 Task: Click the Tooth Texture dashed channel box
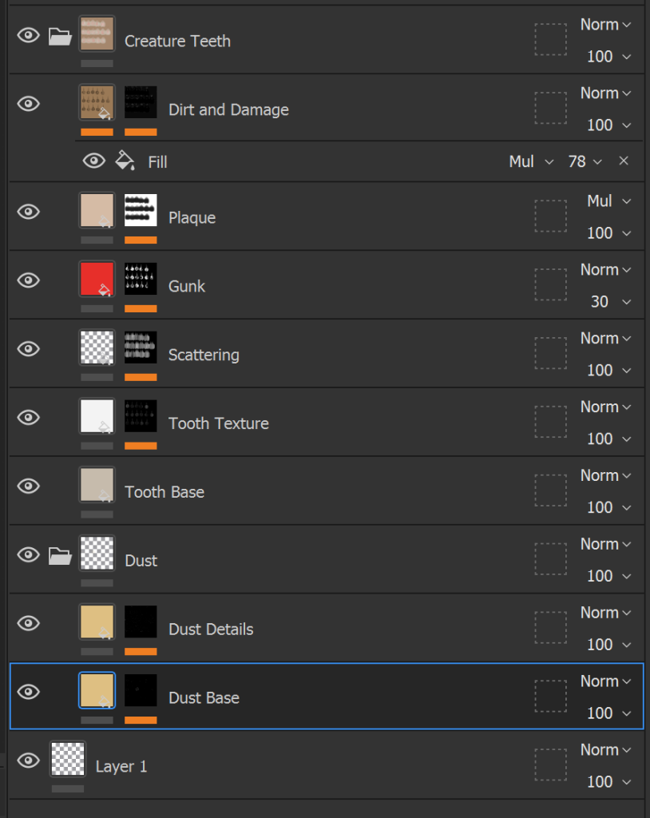coord(550,422)
